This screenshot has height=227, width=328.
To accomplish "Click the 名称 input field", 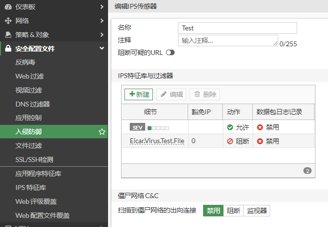I will [237, 28].
